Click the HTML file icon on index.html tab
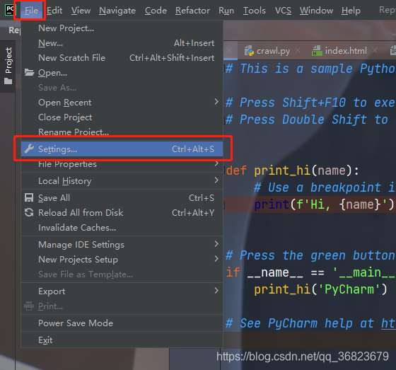The width and height of the screenshot is (396, 370). point(317,50)
